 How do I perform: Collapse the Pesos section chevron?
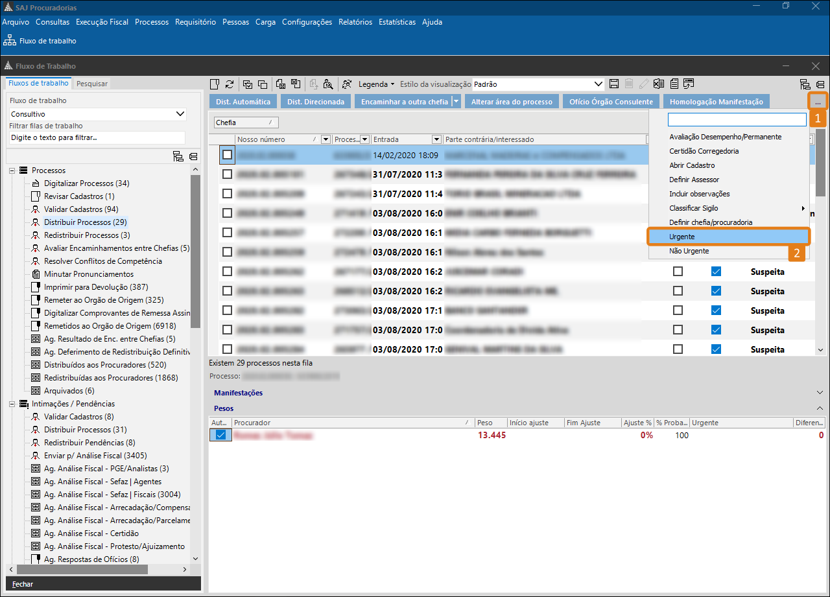tap(820, 408)
